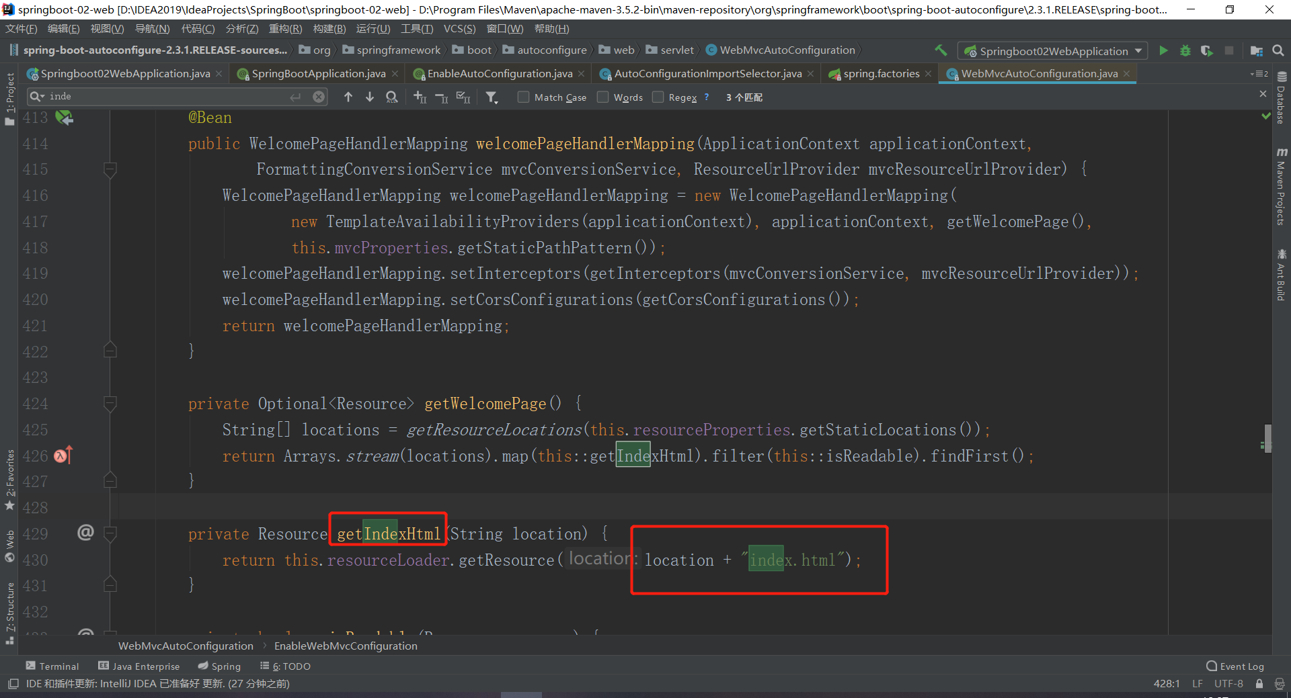Enable the Words checkbox
Screen dimensions: 1291x698
point(603,97)
